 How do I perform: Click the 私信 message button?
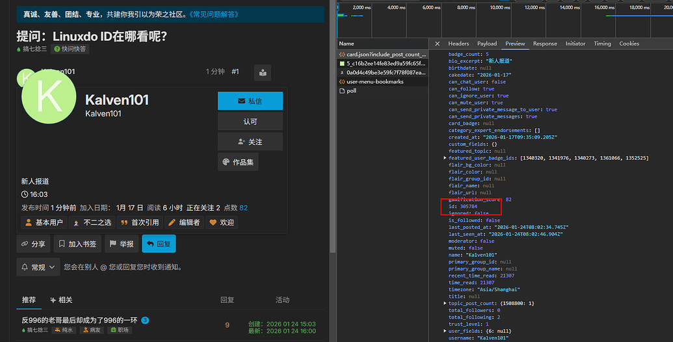250,101
